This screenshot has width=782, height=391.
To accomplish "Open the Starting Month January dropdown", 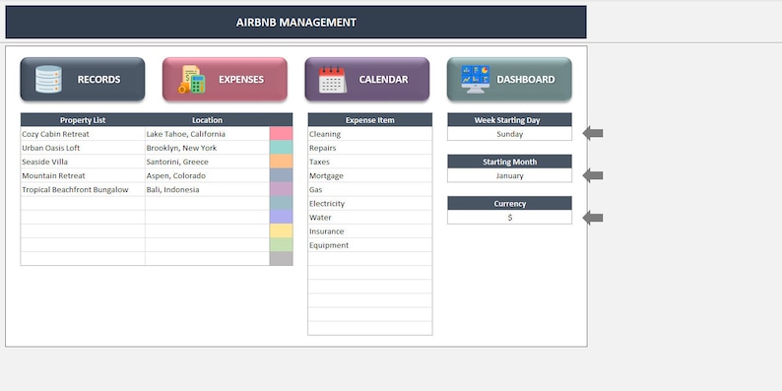I will click(x=510, y=175).
